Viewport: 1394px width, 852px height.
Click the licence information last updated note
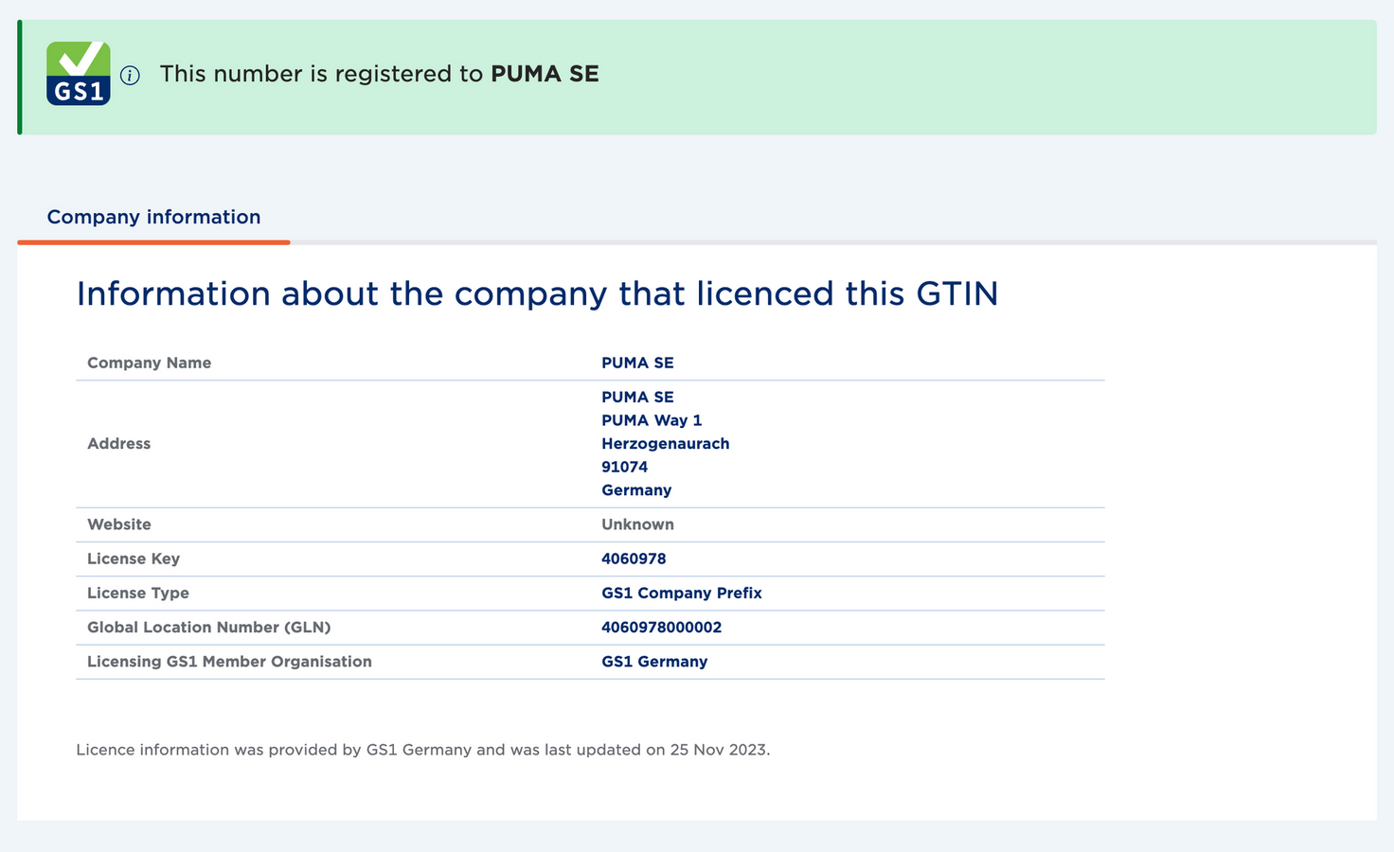pyautogui.click(x=423, y=750)
